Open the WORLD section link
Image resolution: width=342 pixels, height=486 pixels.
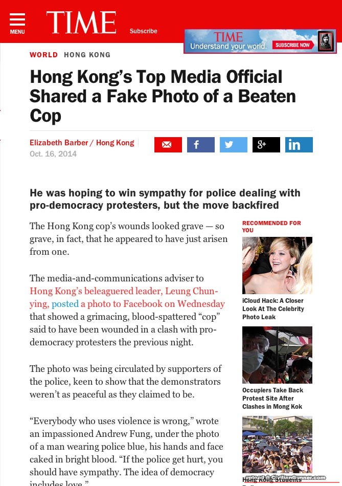pos(43,55)
